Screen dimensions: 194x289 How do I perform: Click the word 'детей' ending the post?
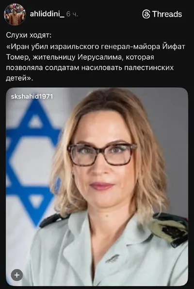[x=16, y=78]
